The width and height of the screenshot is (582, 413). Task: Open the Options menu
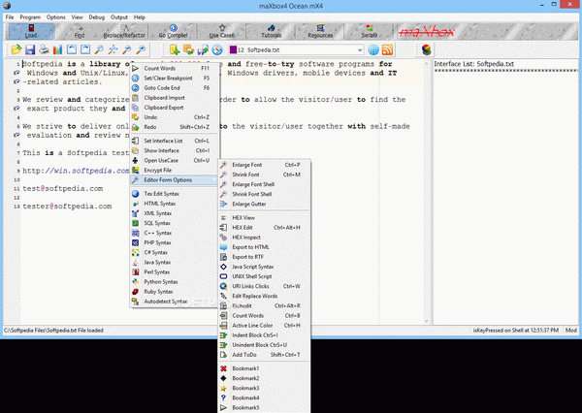click(x=55, y=17)
